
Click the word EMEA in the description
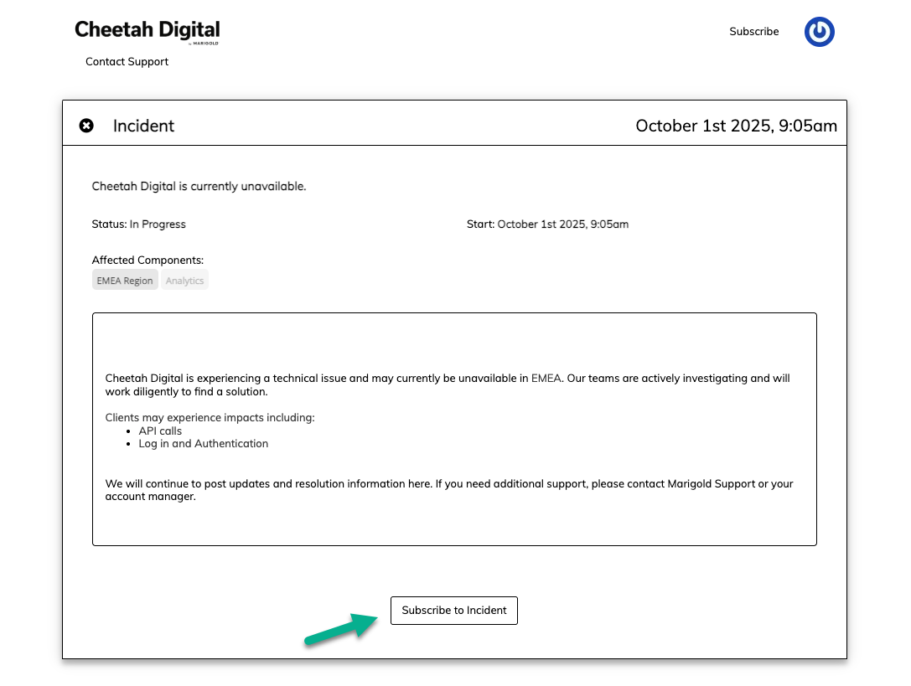[x=546, y=379]
